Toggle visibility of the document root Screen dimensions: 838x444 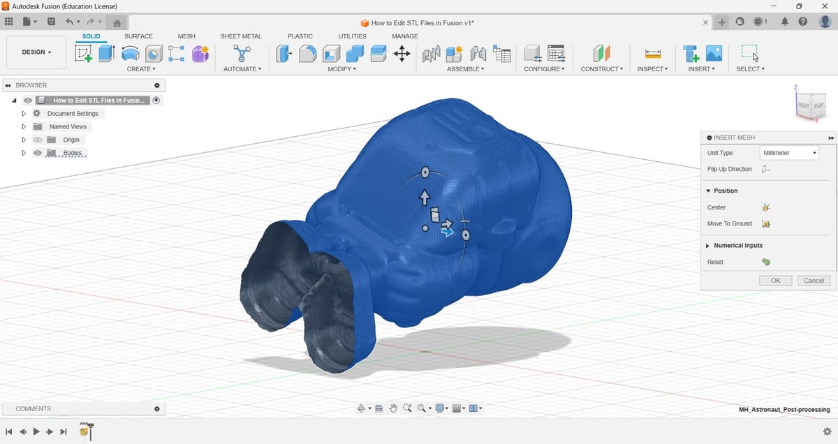coord(27,101)
